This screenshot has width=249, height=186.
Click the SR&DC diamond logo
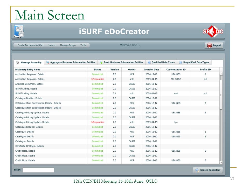[x=213, y=32]
